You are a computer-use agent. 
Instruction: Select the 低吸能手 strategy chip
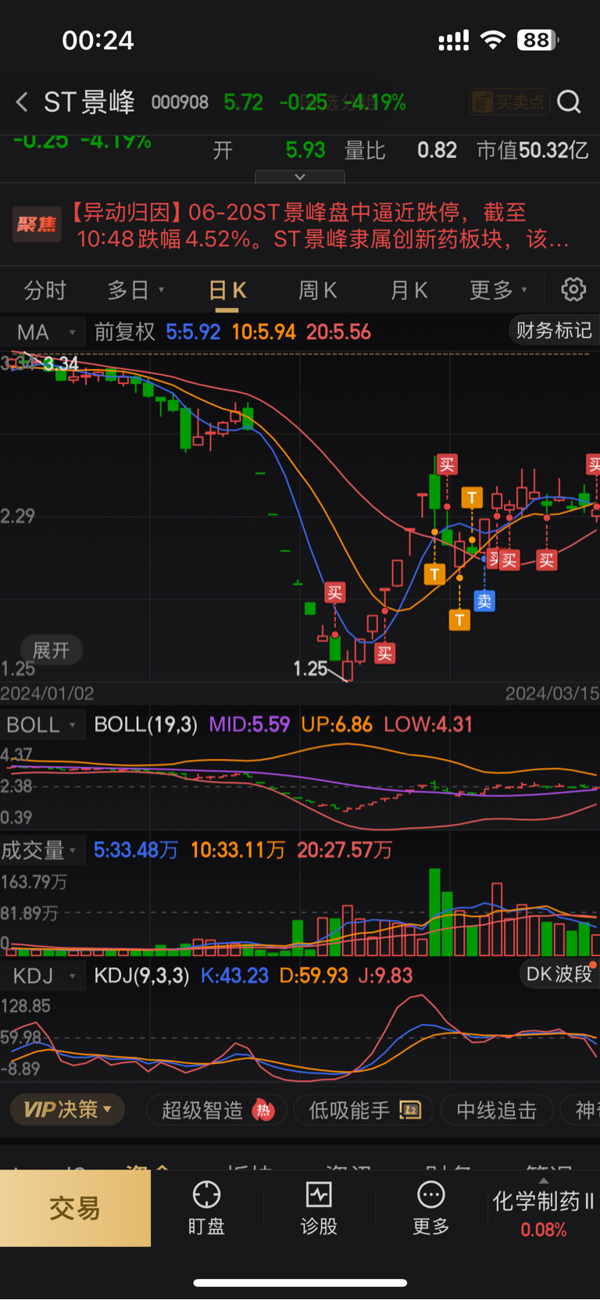[363, 1110]
